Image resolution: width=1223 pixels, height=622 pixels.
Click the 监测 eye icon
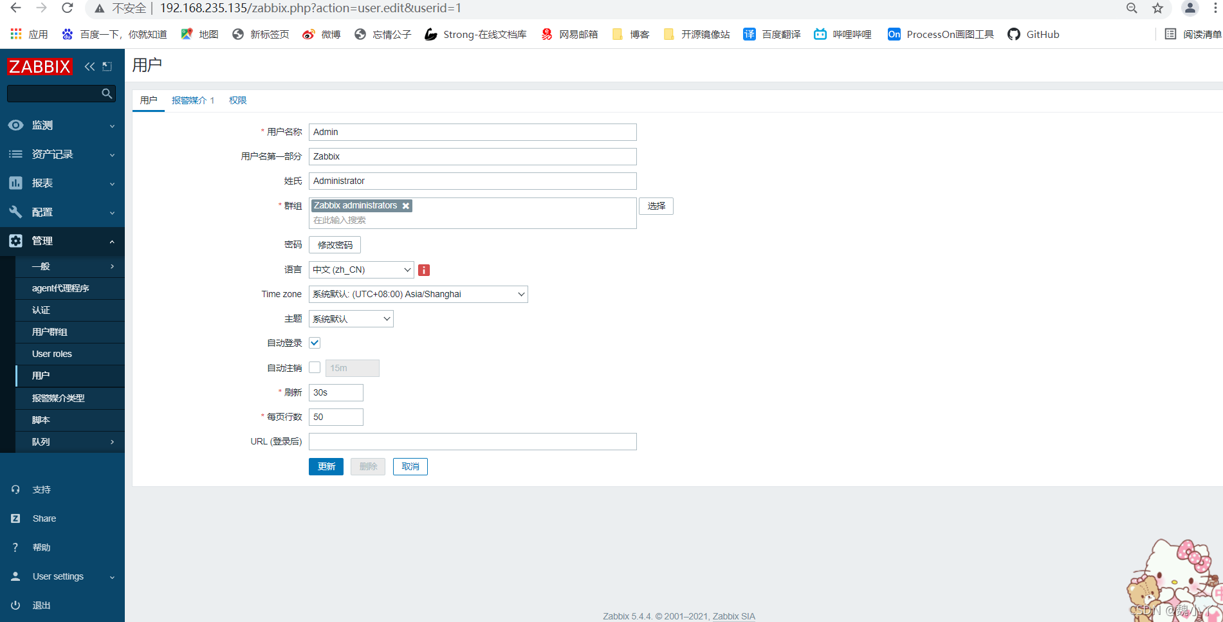15,125
